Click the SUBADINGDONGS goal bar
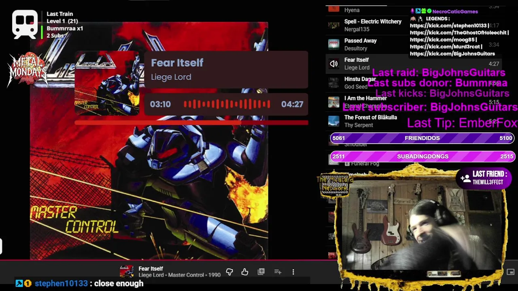 tap(422, 156)
